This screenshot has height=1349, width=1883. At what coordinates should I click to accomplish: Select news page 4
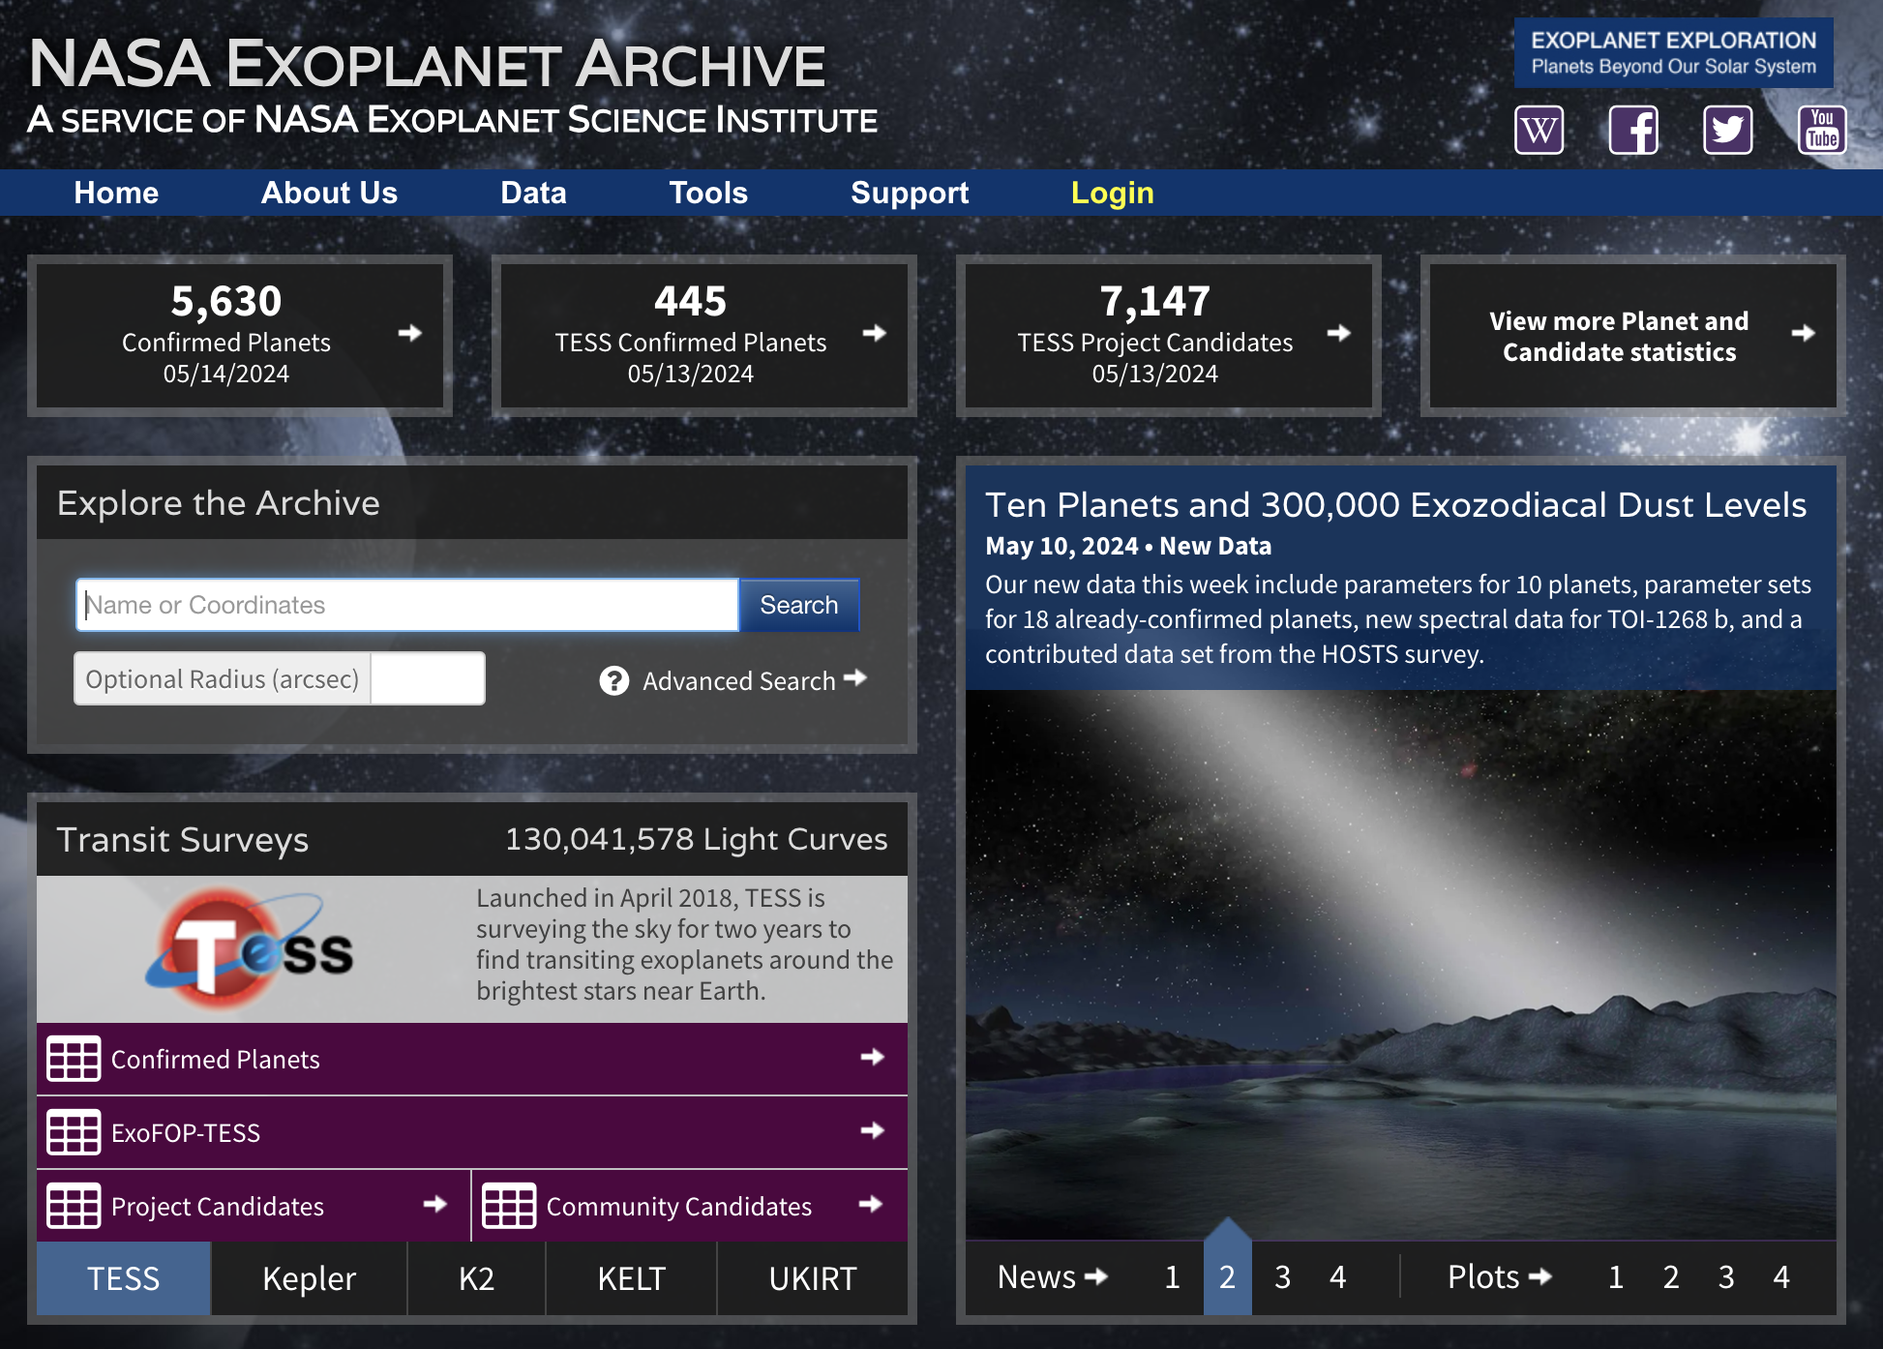(x=1338, y=1277)
